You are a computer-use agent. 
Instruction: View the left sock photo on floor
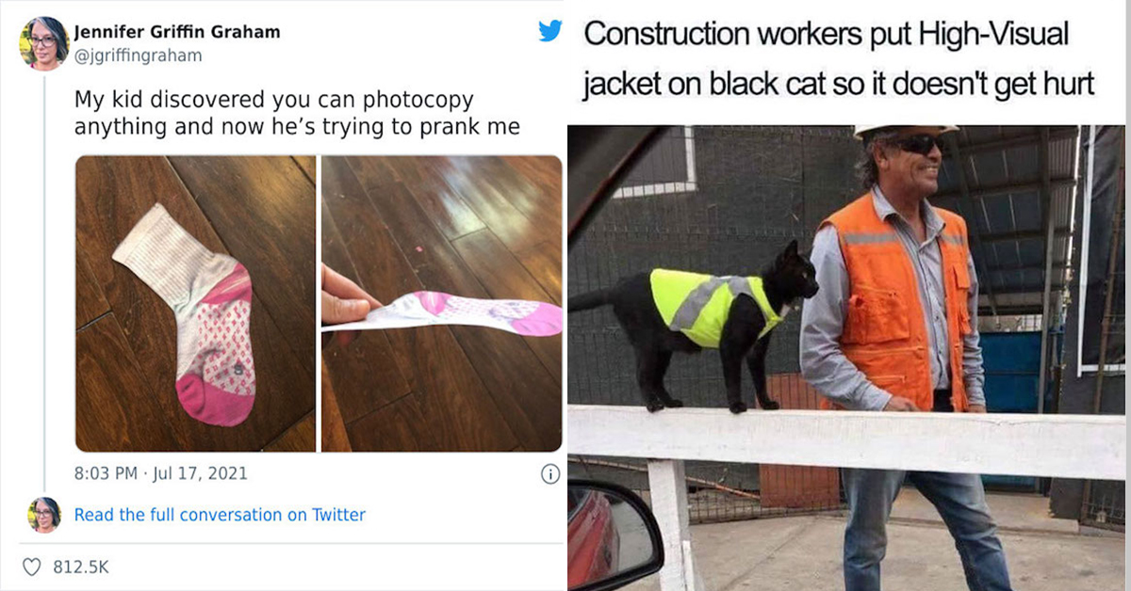click(196, 303)
